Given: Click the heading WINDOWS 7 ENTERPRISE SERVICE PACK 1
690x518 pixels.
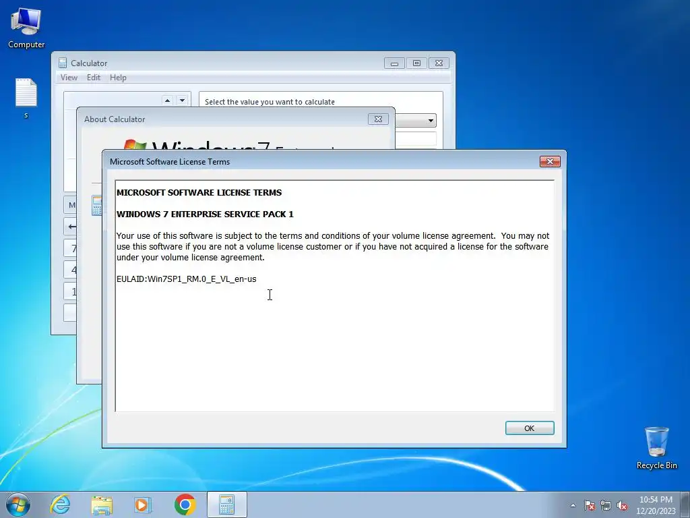Looking at the screenshot, I should point(205,214).
